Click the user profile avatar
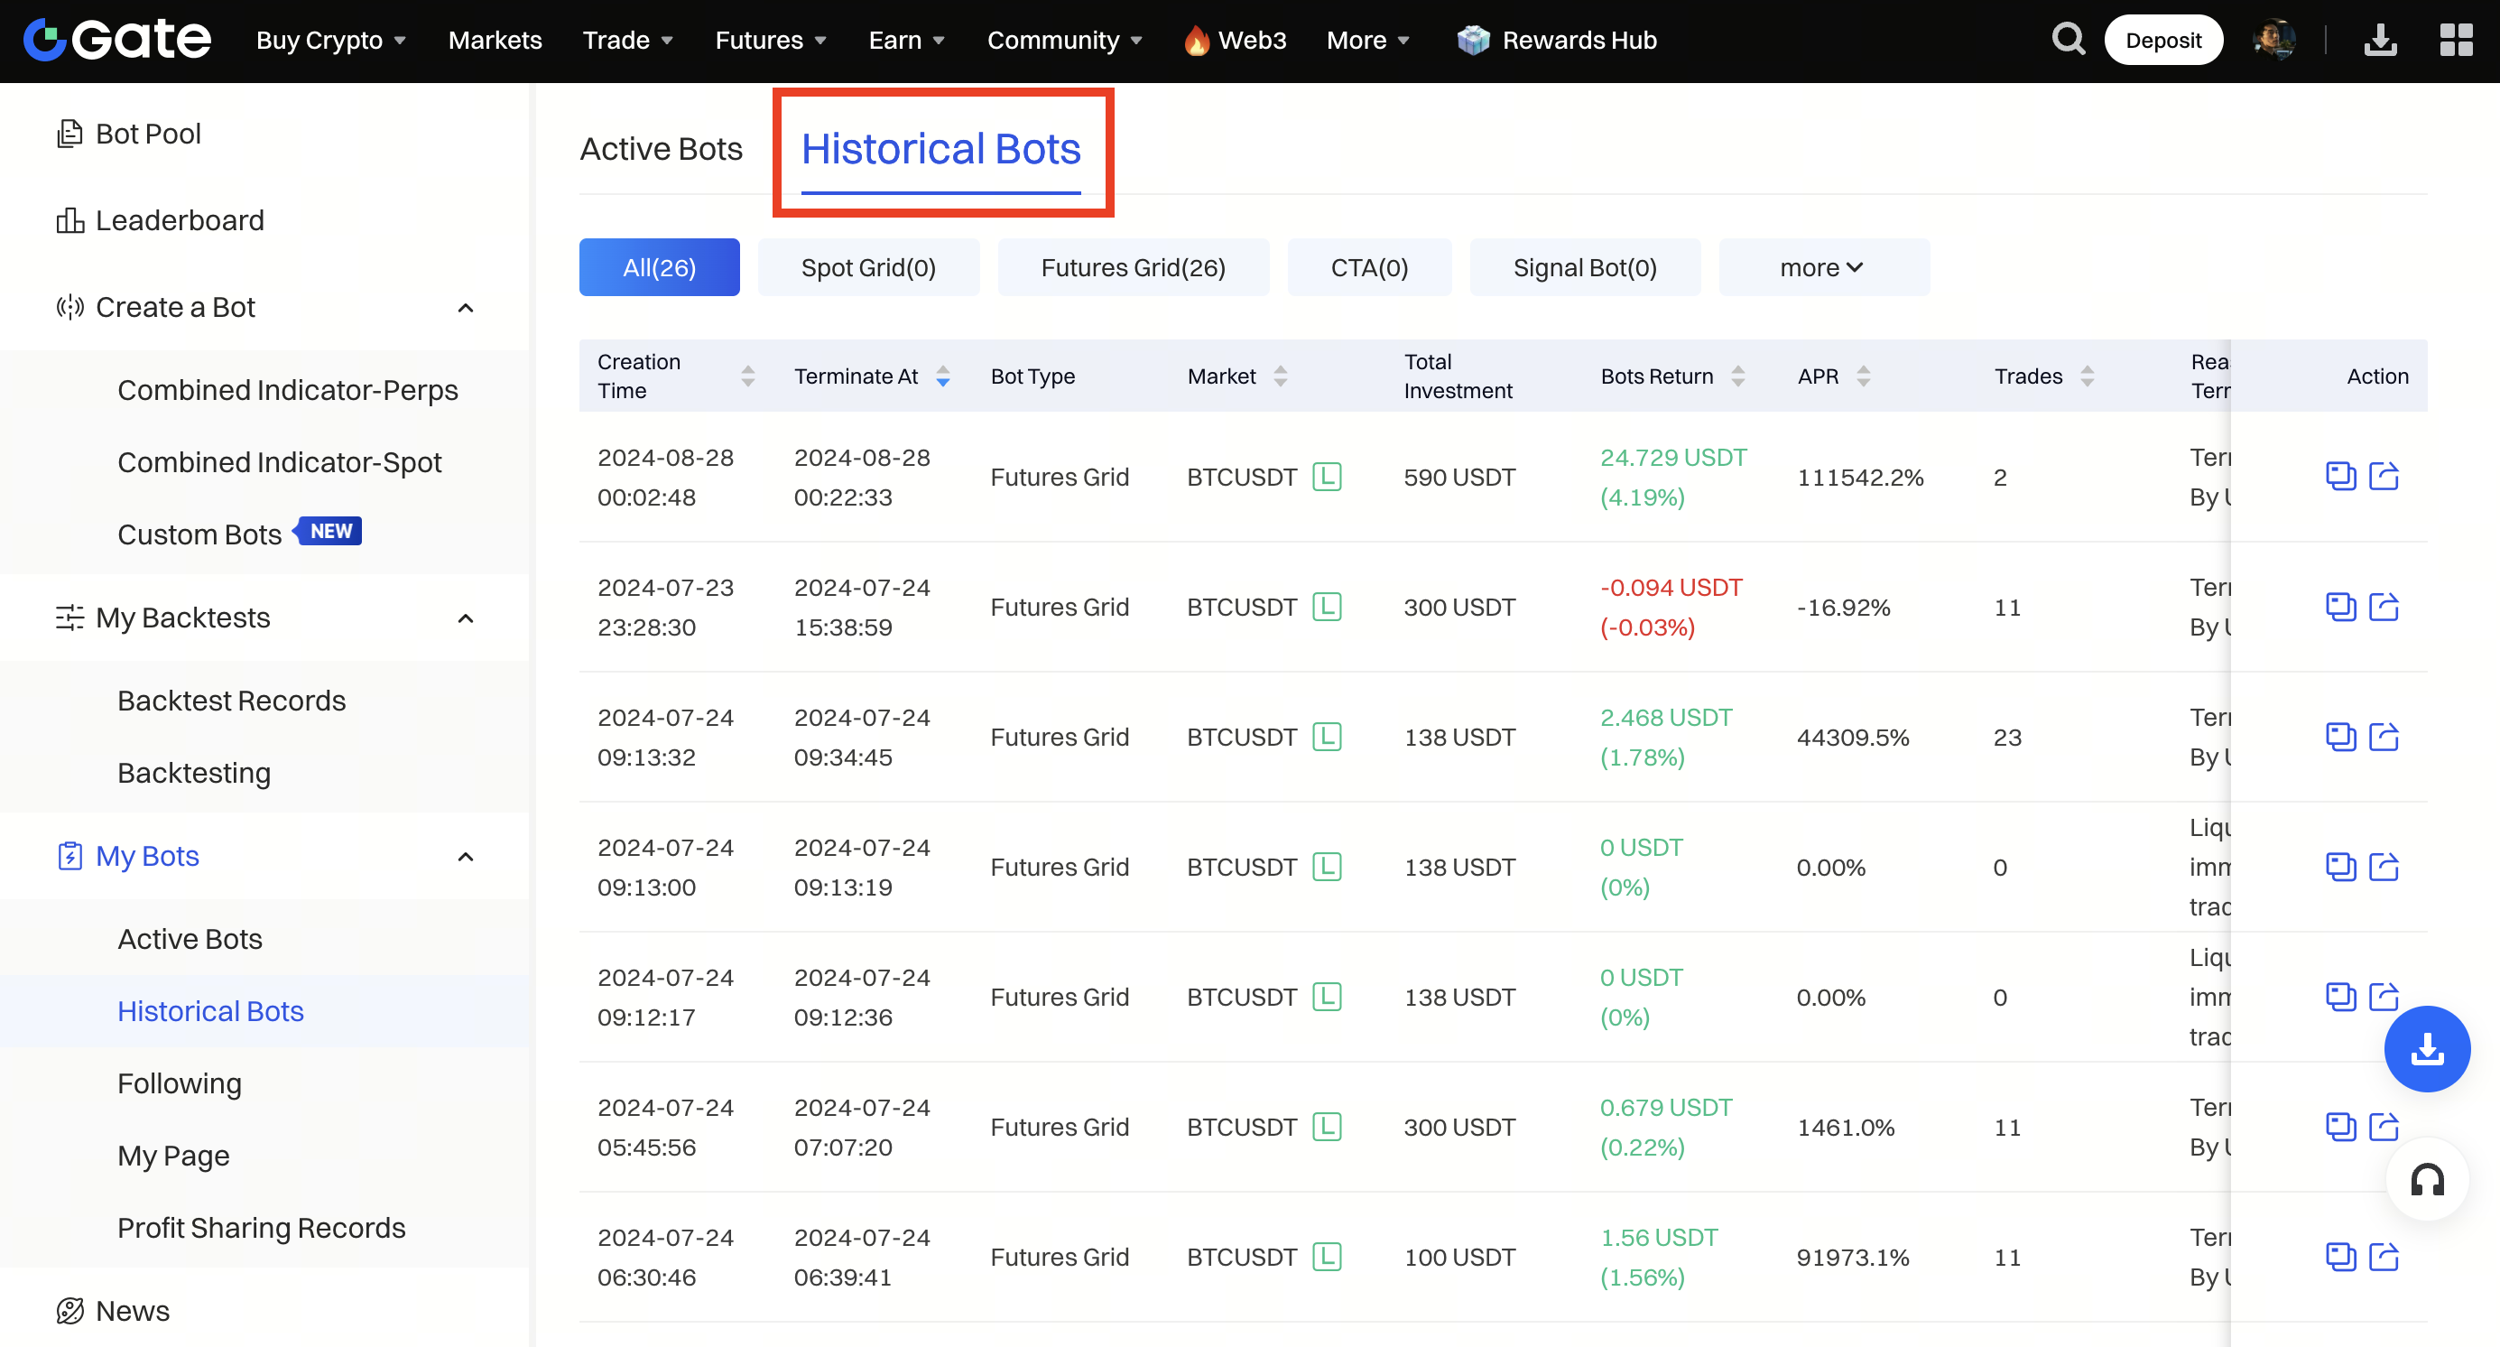The width and height of the screenshot is (2500, 1347). (2273, 40)
